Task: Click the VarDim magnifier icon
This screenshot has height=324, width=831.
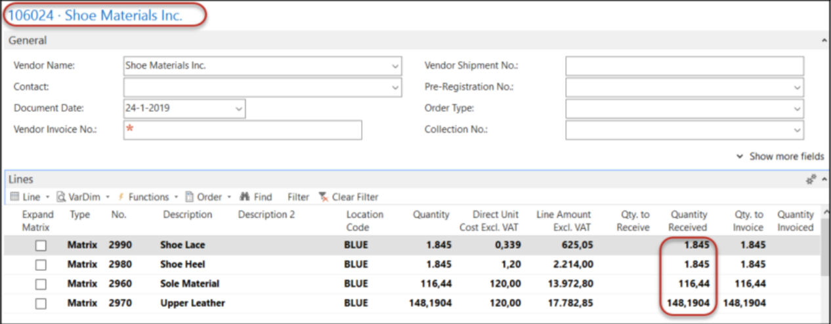Action: 61,196
